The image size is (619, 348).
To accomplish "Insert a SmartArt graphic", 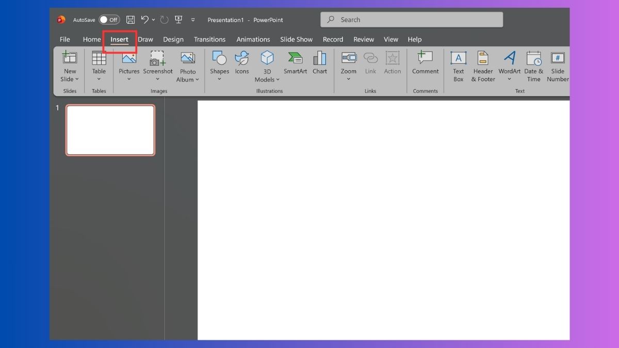I will 295,62.
